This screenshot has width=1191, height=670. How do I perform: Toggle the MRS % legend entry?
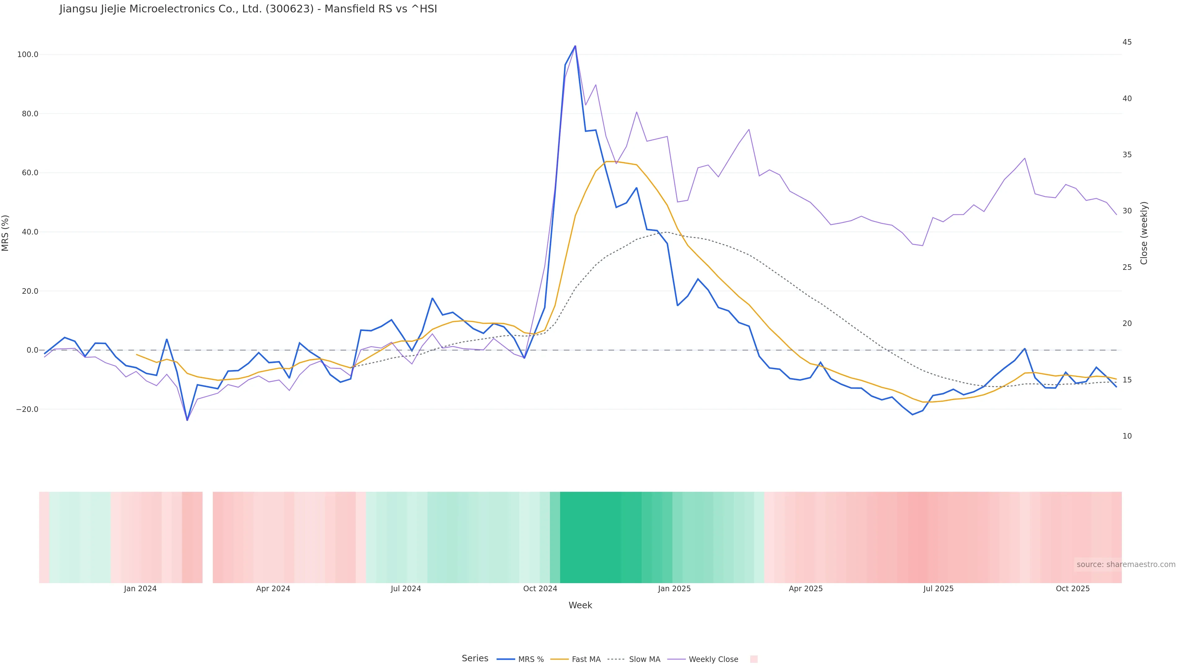[x=530, y=659]
